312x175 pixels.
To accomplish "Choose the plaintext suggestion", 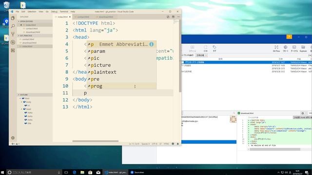I will coord(121,72).
